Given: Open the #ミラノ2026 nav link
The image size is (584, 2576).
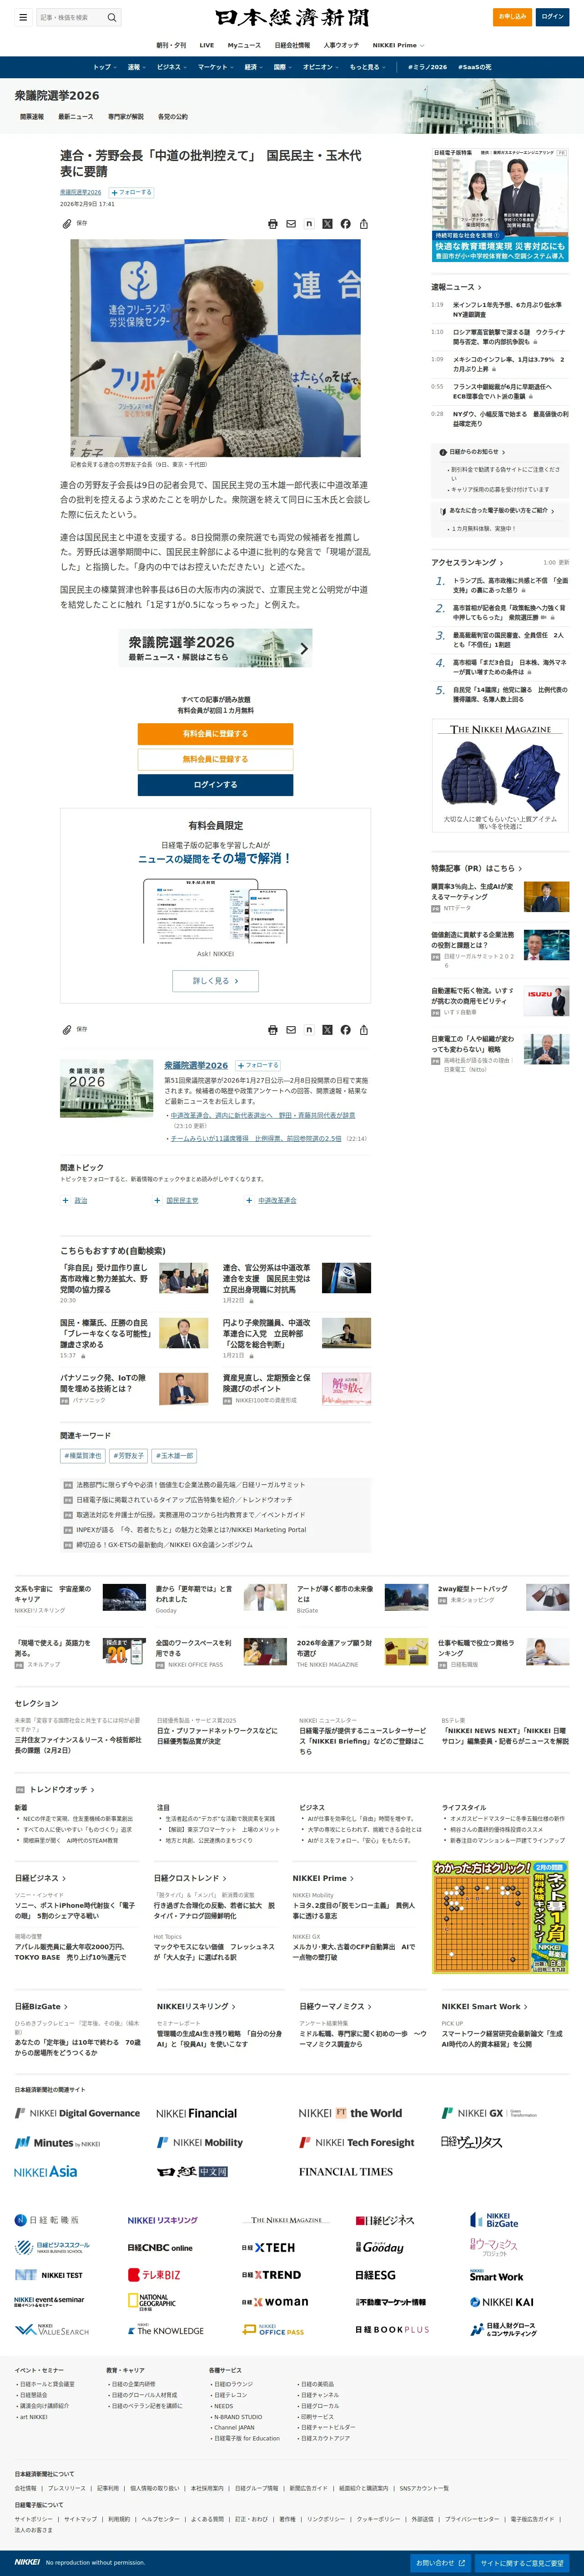Looking at the screenshot, I should pos(427,67).
